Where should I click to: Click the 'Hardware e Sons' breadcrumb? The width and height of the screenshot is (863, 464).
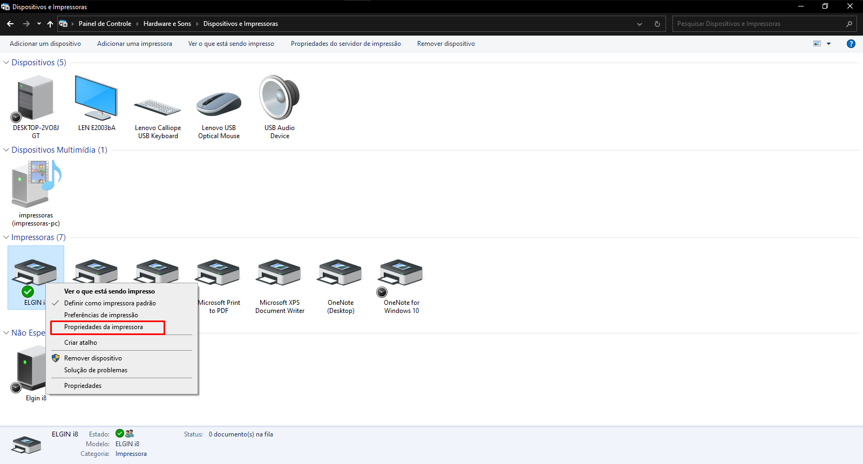167,24
